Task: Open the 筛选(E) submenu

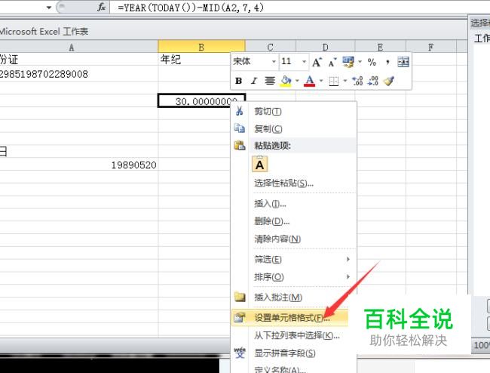Action: pyautogui.click(x=294, y=259)
